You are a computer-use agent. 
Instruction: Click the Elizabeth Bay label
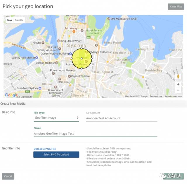click(x=123, y=53)
